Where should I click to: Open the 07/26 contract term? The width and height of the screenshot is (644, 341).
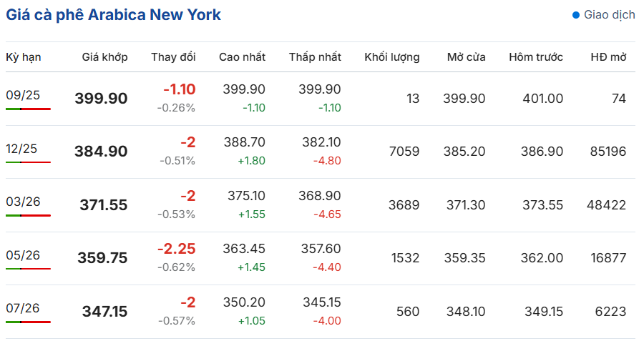23,308
